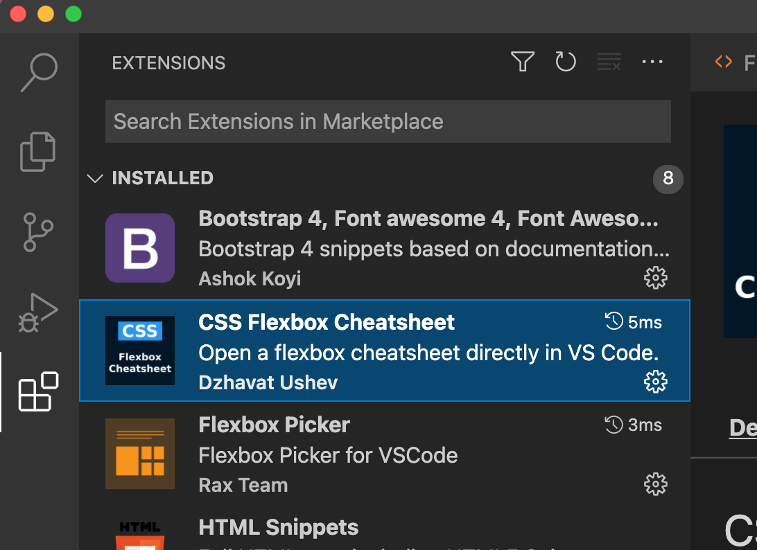
Task: Open the Run and Debug view
Action: 38,312
